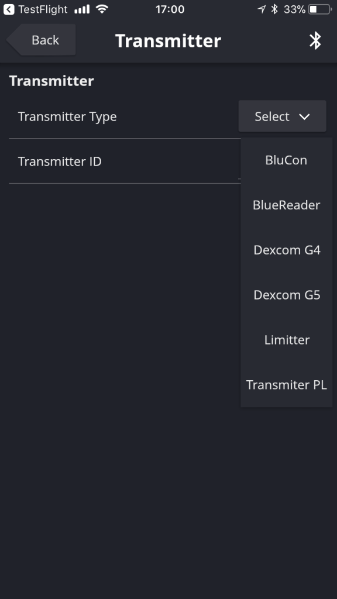Screen dimensions: 337x599
Task: Pick Limitter from the dropdown list
Action: (286, 340)
